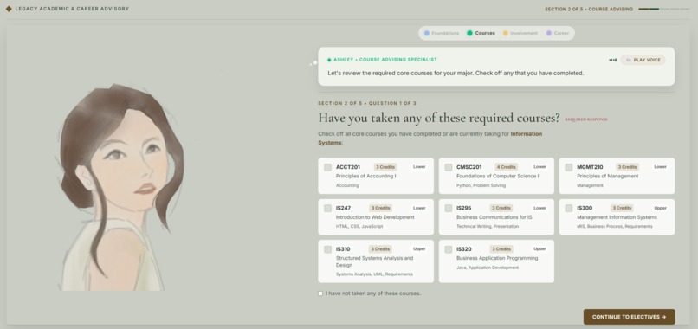The height and width of the screenshot is (329, 698).
Task: Click 'Systems Analysis, UML, Requirements' tags text
Action: (x=374, y=274)
